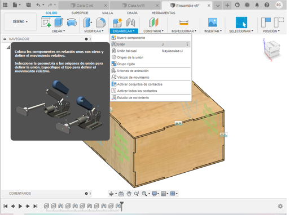Create a new sketch
The height and width of the screenshot is (215, 290).
point(46,22)
